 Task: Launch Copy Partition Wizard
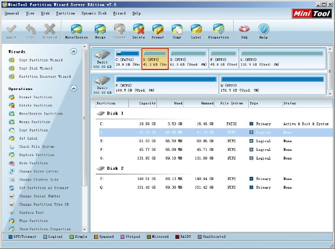pos(40,60)
